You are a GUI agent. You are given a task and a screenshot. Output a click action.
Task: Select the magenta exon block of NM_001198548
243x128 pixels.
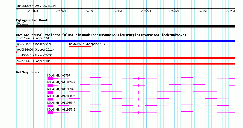point(50,92)
